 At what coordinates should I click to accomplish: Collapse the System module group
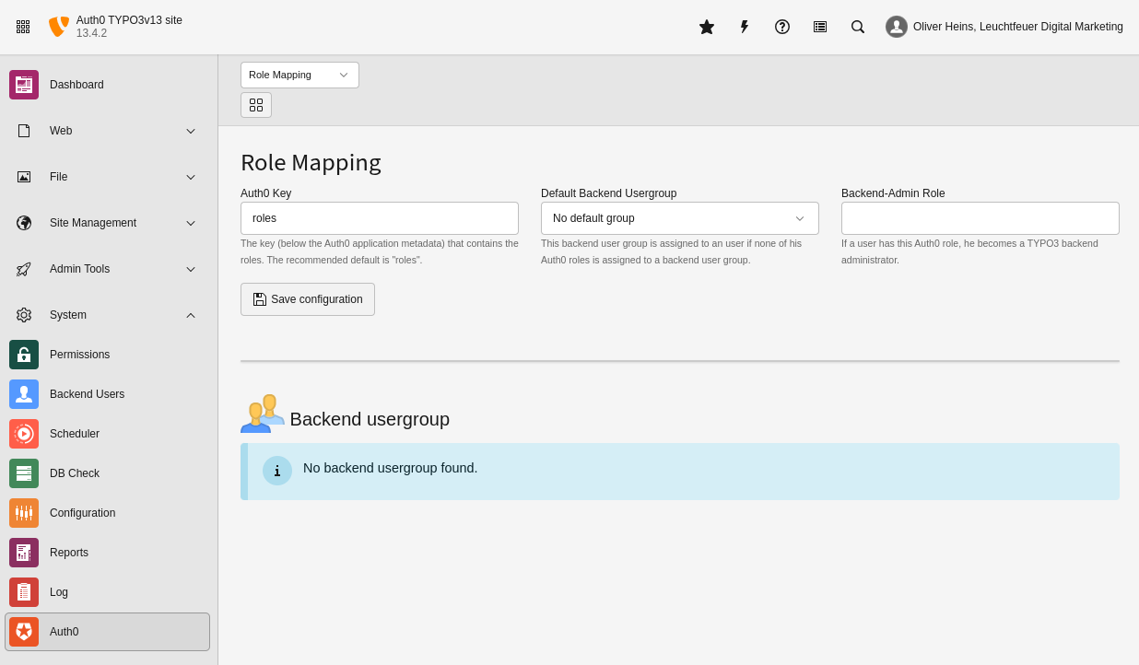107,315
